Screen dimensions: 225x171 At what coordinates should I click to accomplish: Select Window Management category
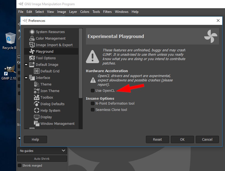51,123
